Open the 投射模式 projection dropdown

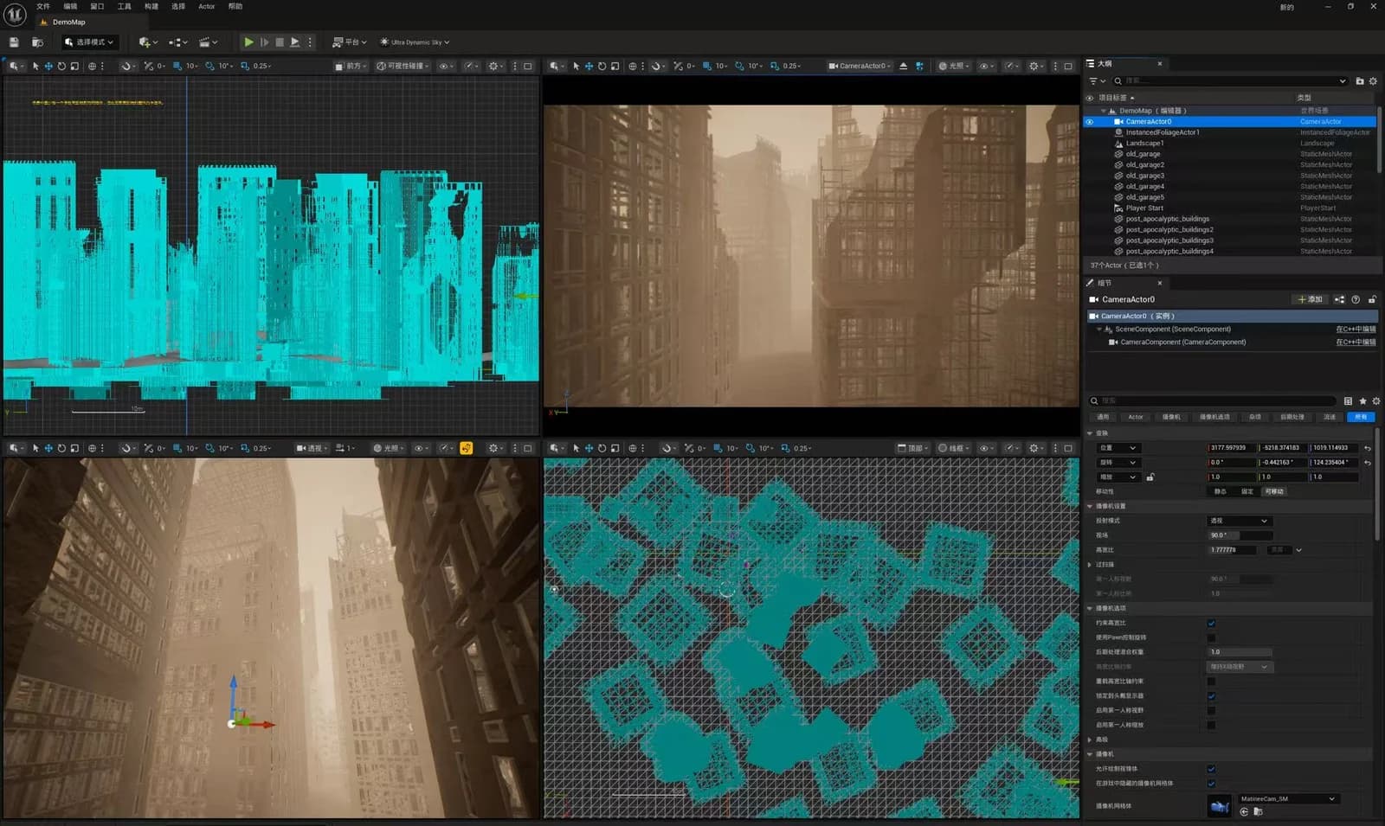pos(1239,521)
